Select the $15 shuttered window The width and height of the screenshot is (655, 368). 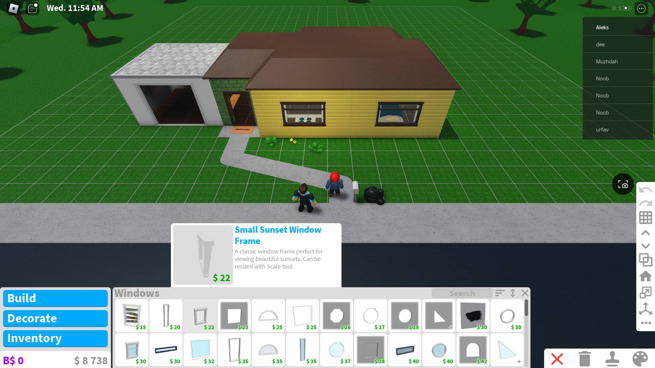[x=132, y=316]
